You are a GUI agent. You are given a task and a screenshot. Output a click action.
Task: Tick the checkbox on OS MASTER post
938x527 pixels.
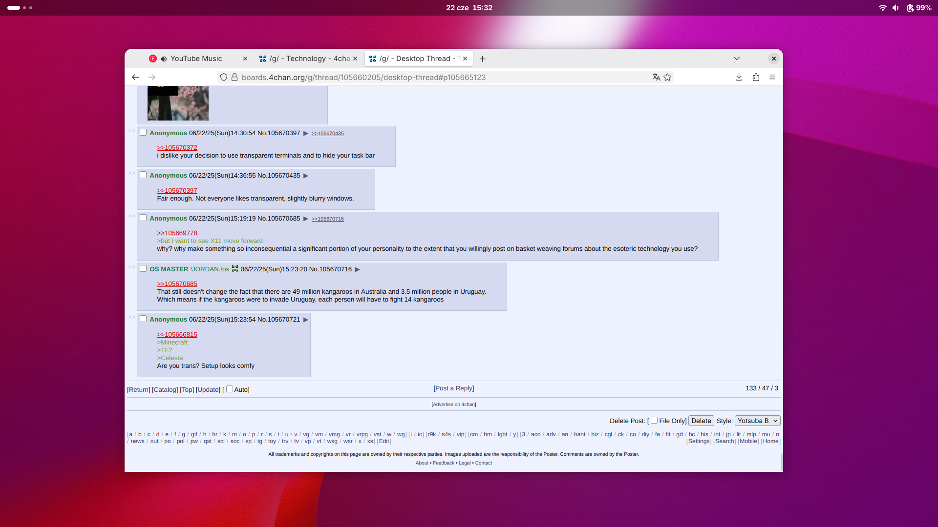coord(143,268)
